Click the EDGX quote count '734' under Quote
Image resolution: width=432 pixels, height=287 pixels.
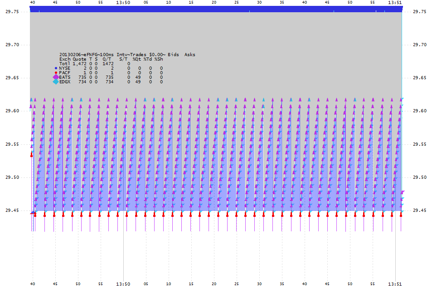(83, 82)
